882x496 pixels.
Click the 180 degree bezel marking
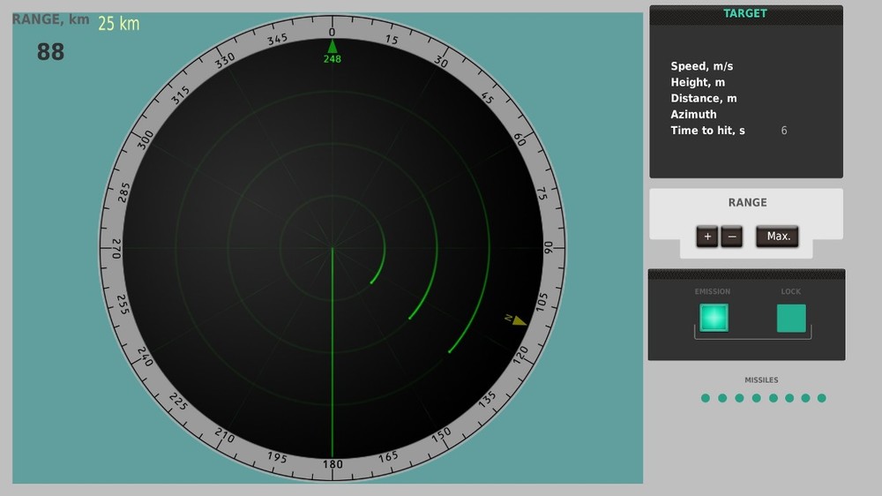333,464
